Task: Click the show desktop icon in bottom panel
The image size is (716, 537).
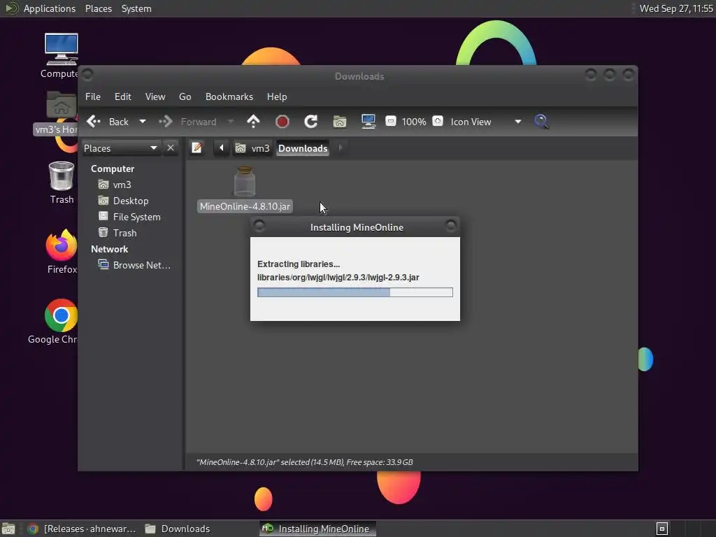Action: coord(8,529)
